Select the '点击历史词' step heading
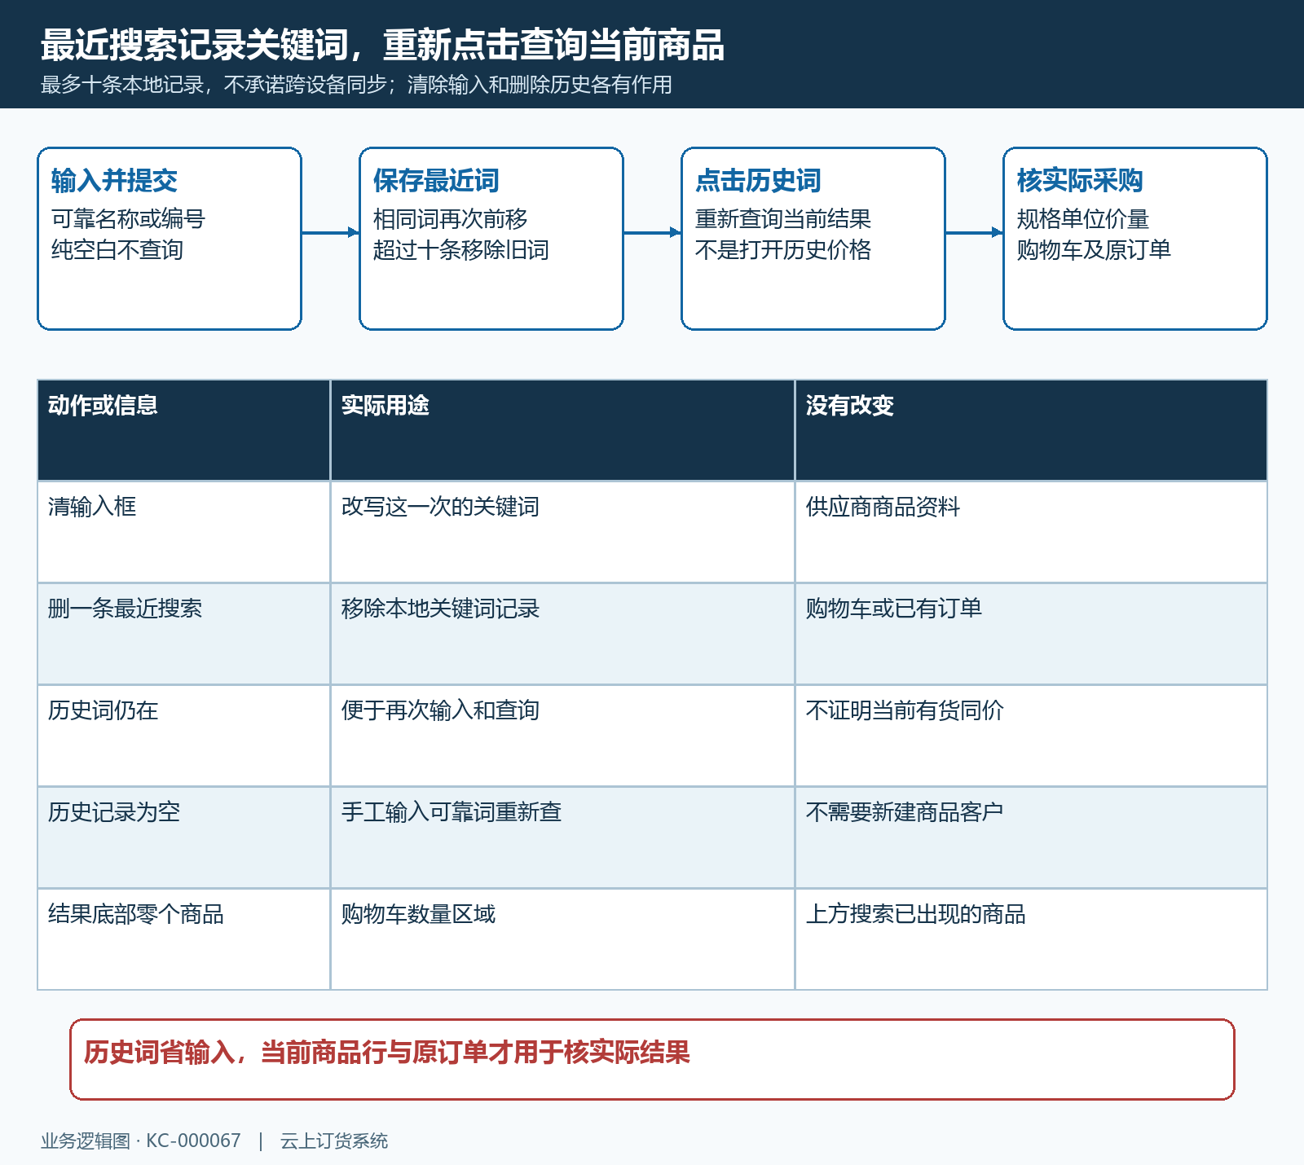The height and width of the screenshot is (1165, 1304). (758, 181)
